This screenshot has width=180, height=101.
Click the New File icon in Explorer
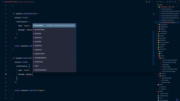click(x=167, y=2)
